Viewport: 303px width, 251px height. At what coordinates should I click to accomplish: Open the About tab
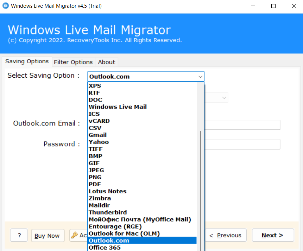[107, 62]
